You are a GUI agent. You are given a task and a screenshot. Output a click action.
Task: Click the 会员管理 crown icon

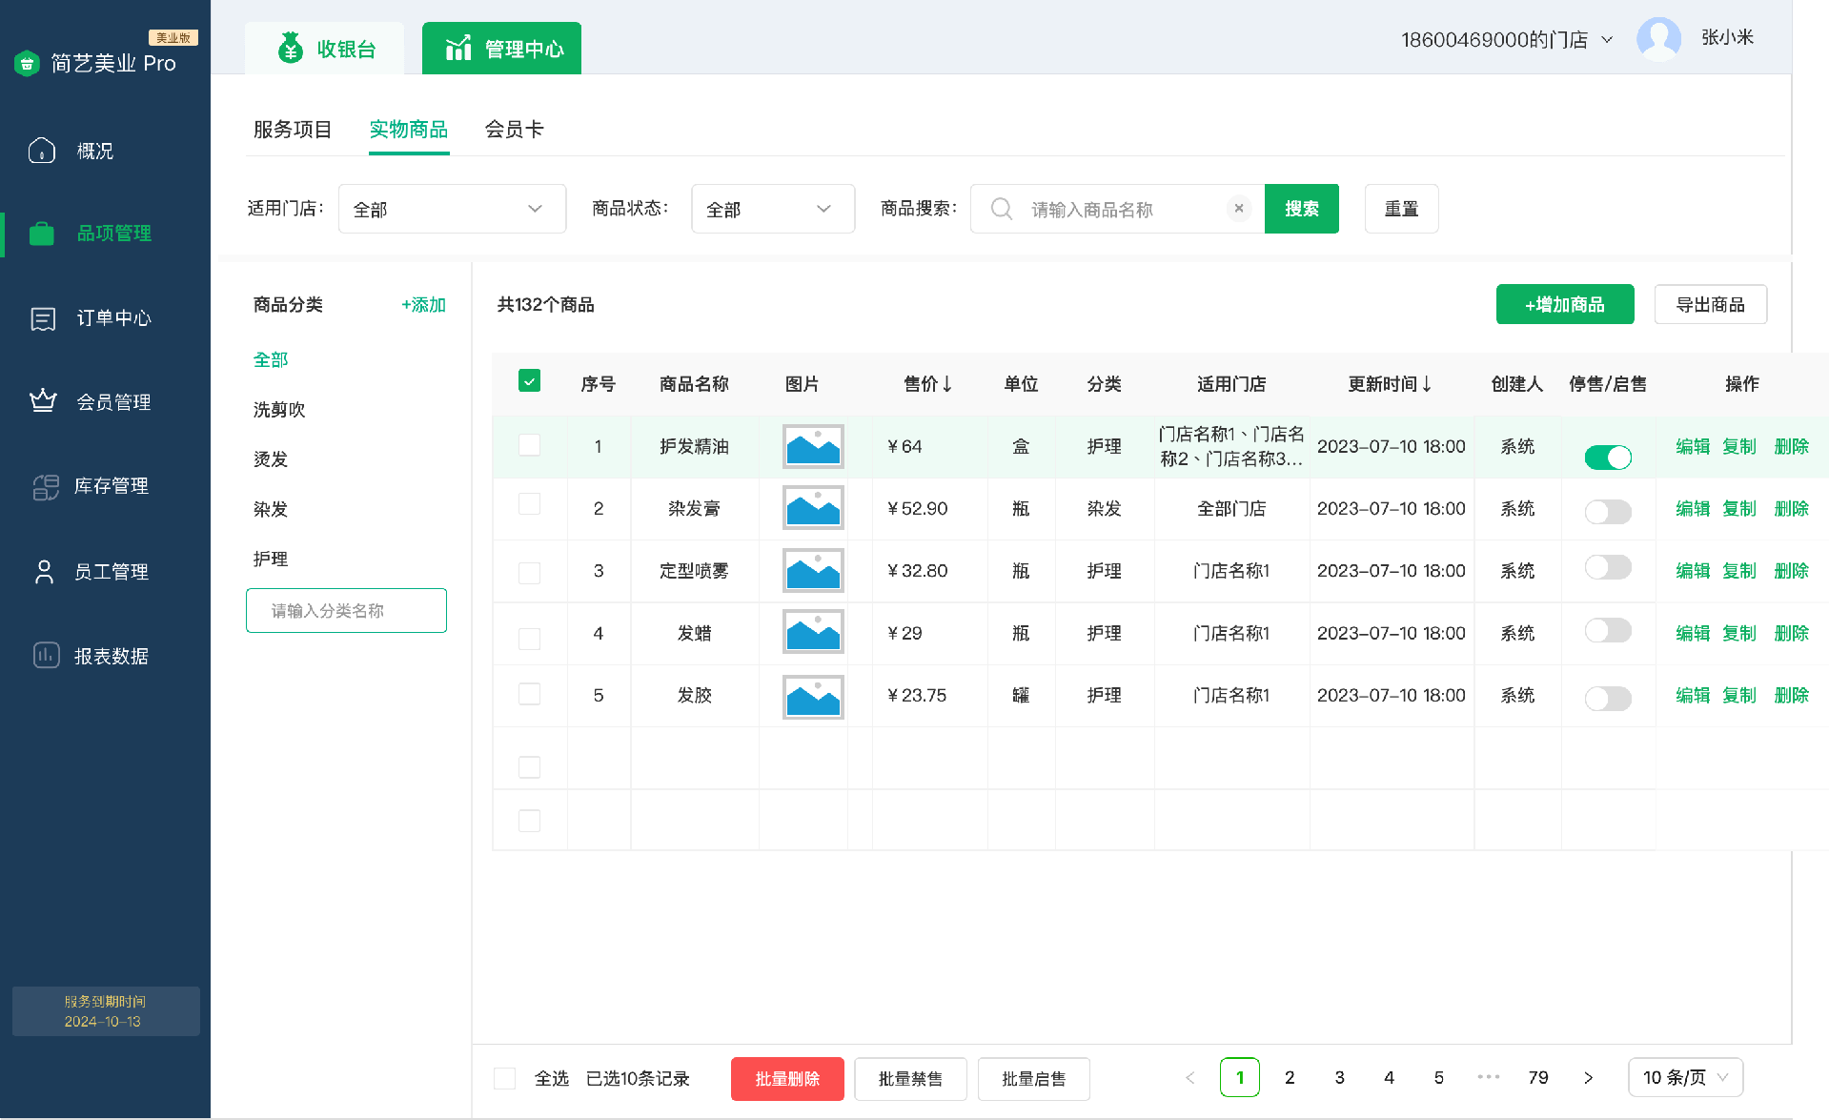[x=43, y=401]
